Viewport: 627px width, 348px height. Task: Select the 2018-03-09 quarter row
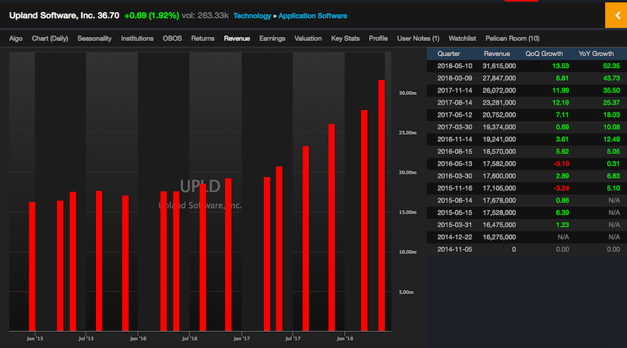pos(527,79)
